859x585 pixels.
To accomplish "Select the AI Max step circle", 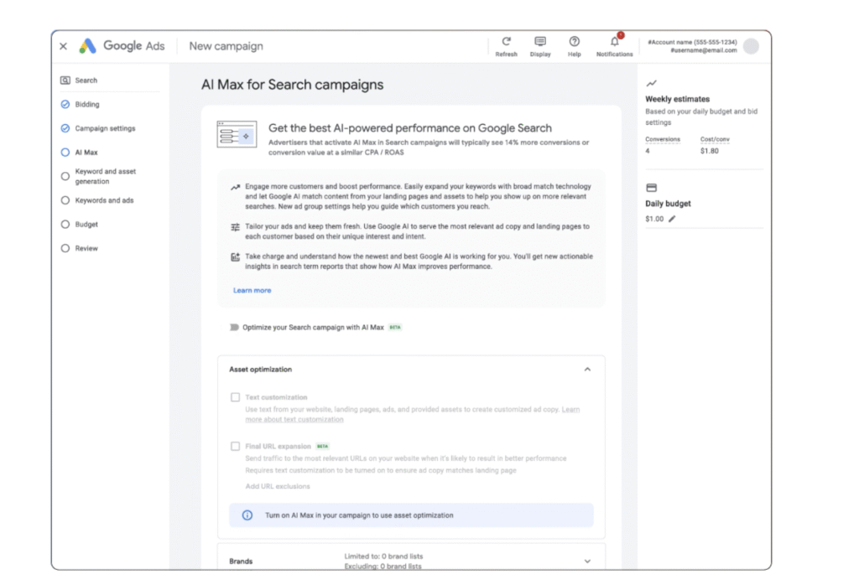I will (65, 153).
